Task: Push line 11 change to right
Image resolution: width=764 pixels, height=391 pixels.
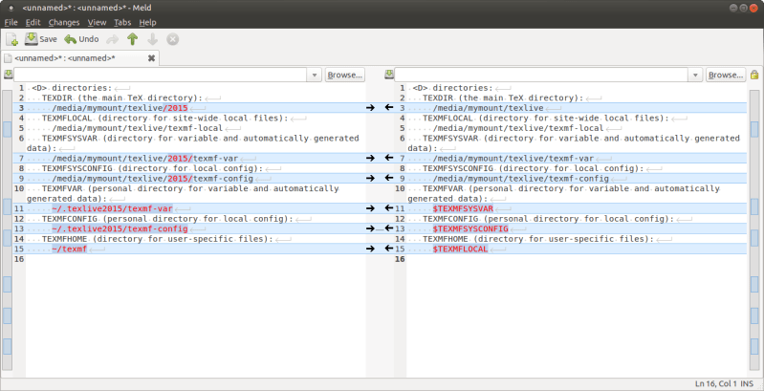Action: tap(370, 208)
